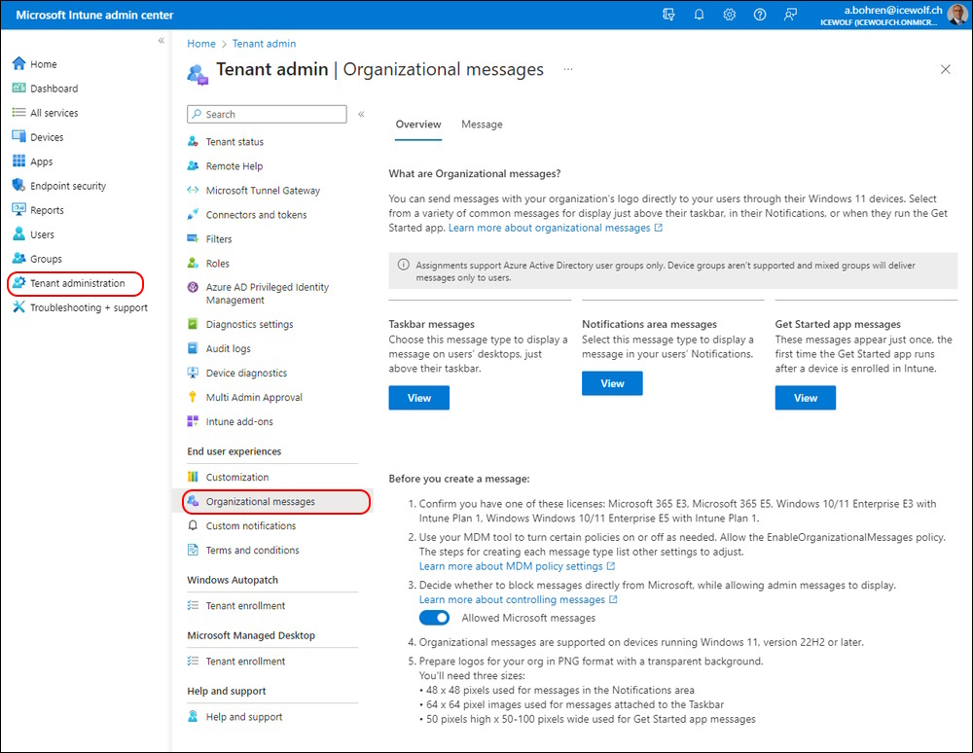Open the settings gear in header

(729, 15)
